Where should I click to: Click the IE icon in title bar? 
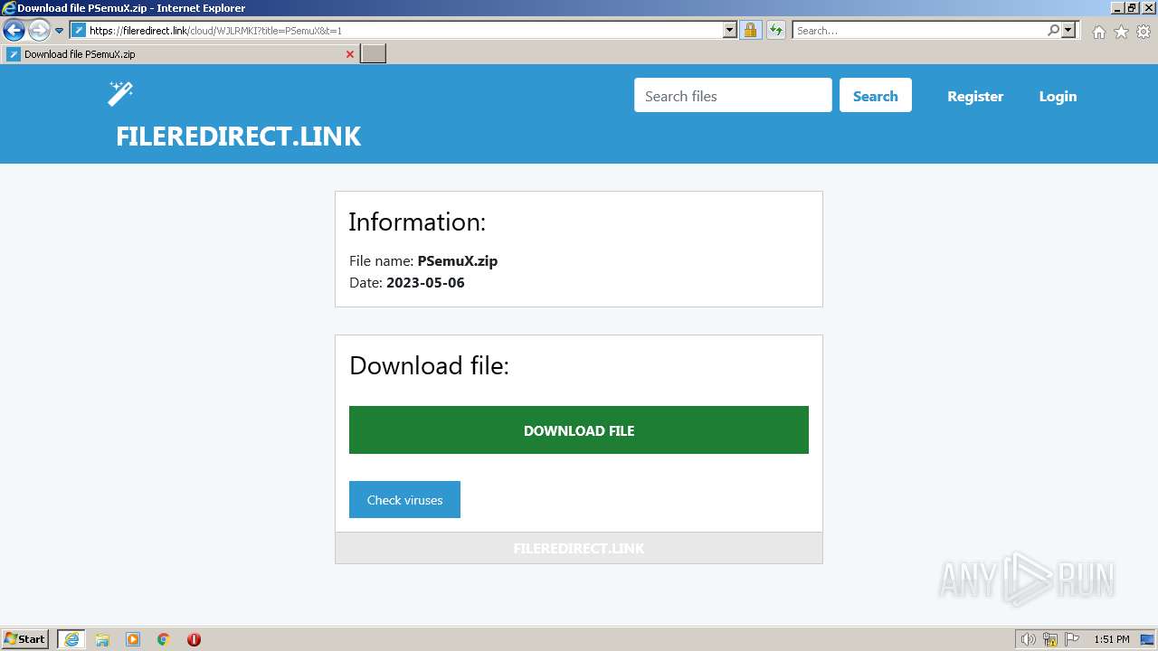click(x=9, y=8)
